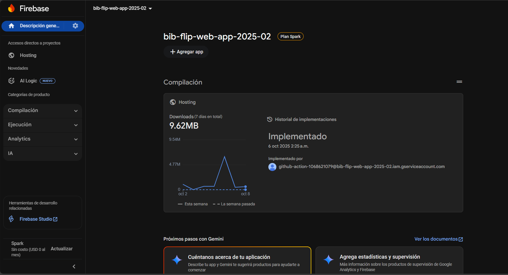
Task: Click the Hosting globe icon in sidebar
Action: click(x=12, y=55)
